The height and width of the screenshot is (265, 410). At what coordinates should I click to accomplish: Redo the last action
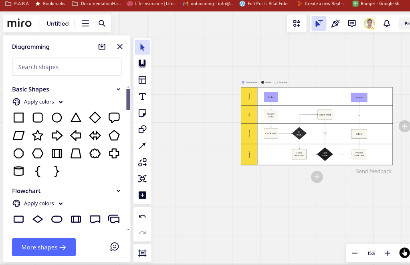142,233
